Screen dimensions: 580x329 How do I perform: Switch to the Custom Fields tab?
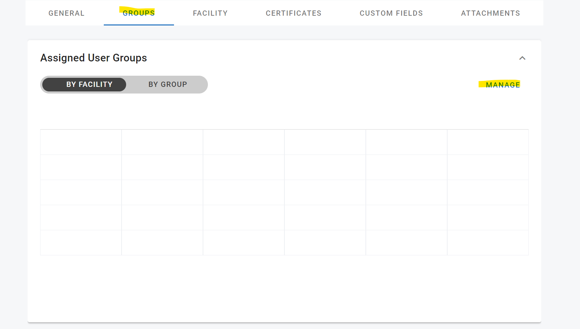(391, 13)
